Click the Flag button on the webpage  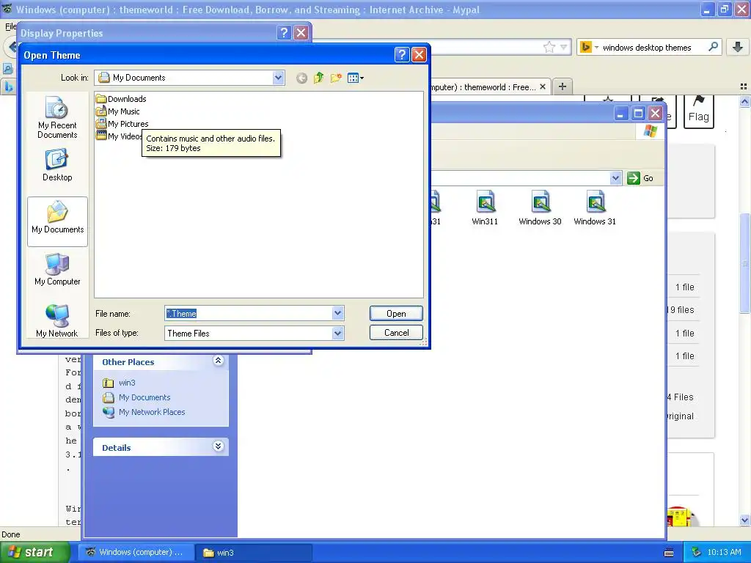(699, 111)
